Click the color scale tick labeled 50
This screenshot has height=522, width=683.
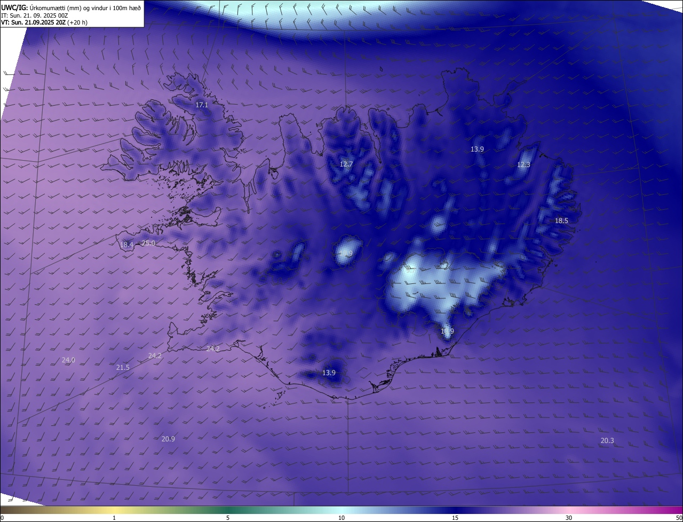coord(679,518)
